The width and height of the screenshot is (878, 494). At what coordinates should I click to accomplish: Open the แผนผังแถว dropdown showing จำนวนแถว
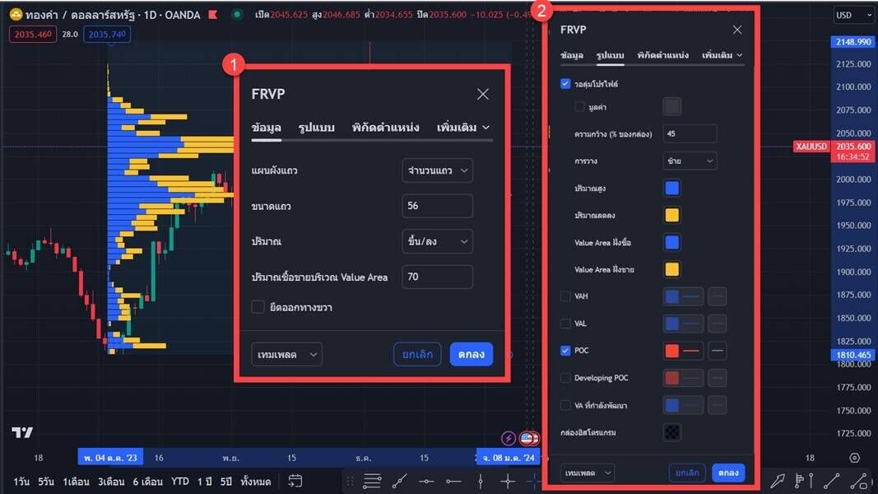(437, 170)
